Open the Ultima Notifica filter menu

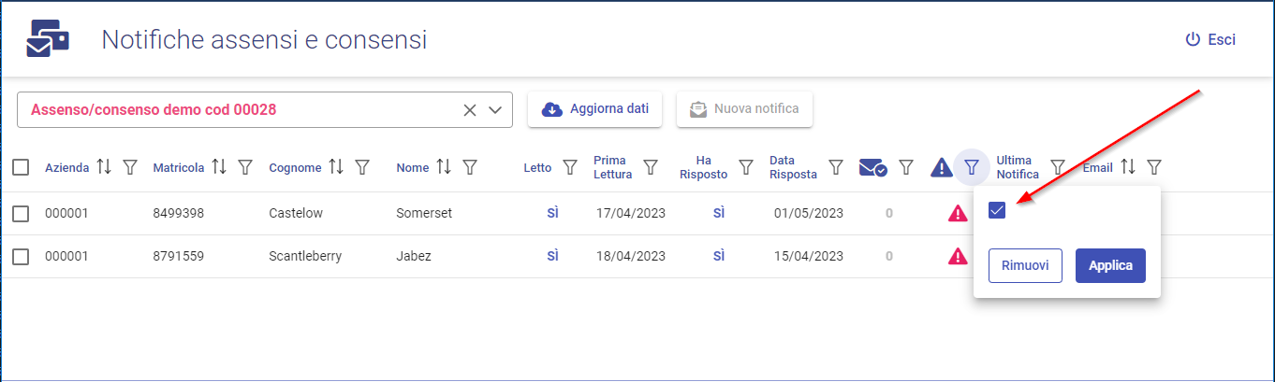pyautogui.click(x=1058, y=167)
